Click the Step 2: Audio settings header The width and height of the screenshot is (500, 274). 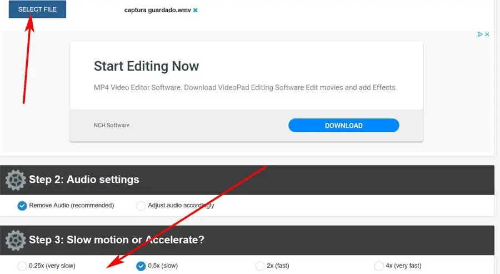pyautogui.click(x=84, y=180)
